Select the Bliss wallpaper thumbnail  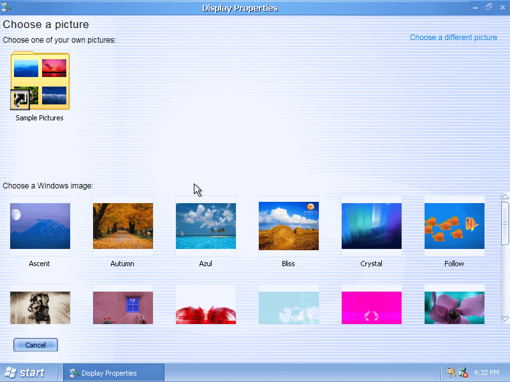click(x=289, y=226)
